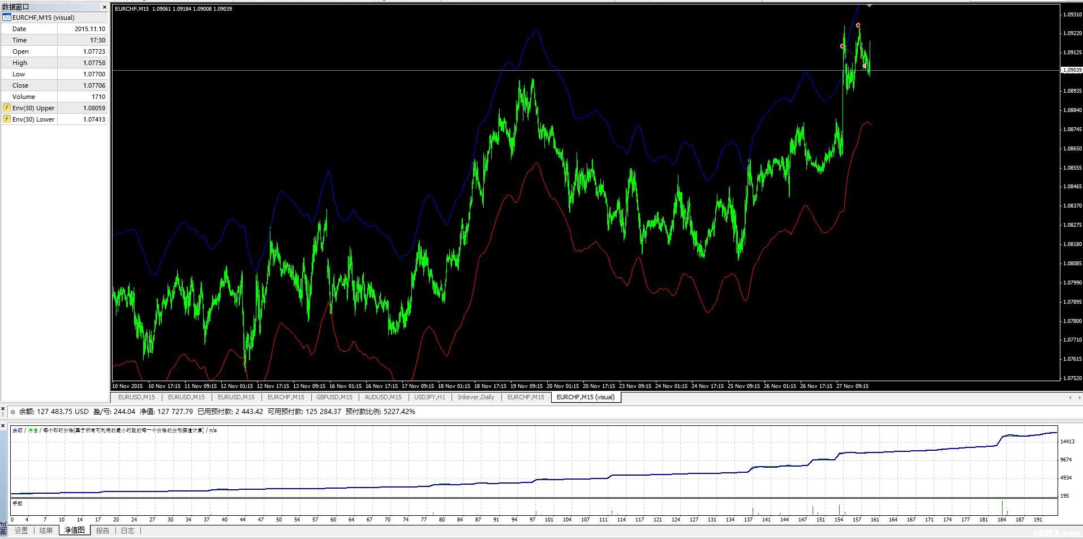The height and width of the screenshot is (539, 1083).
Task: Click the EURCHF,M15 (visual) chart icon in data window
Action: (x=7, y=18)
